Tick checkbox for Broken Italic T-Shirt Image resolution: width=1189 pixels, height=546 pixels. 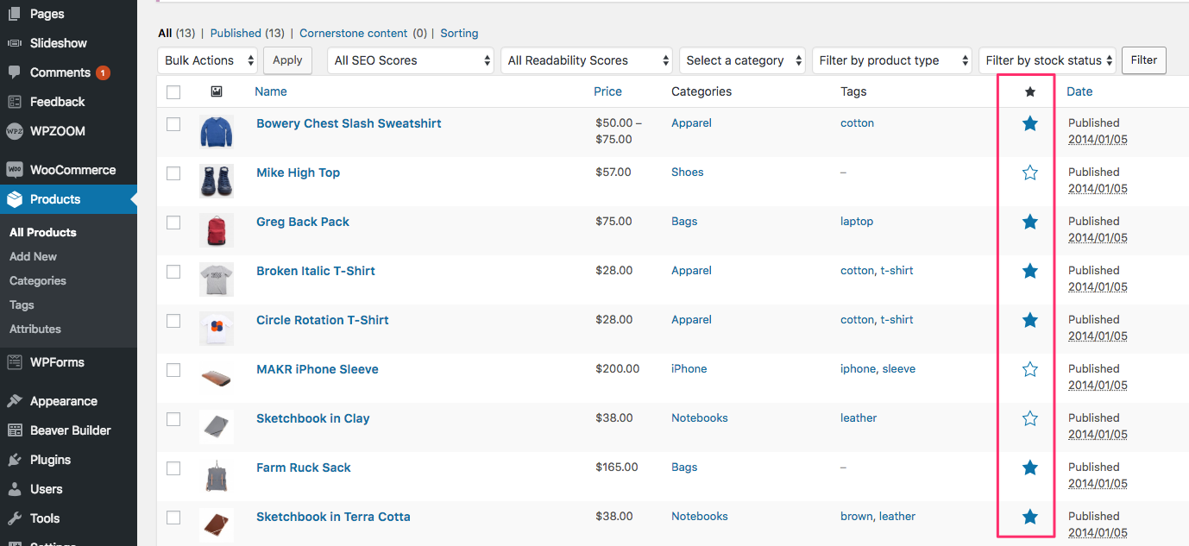click(x=173, y=271)
